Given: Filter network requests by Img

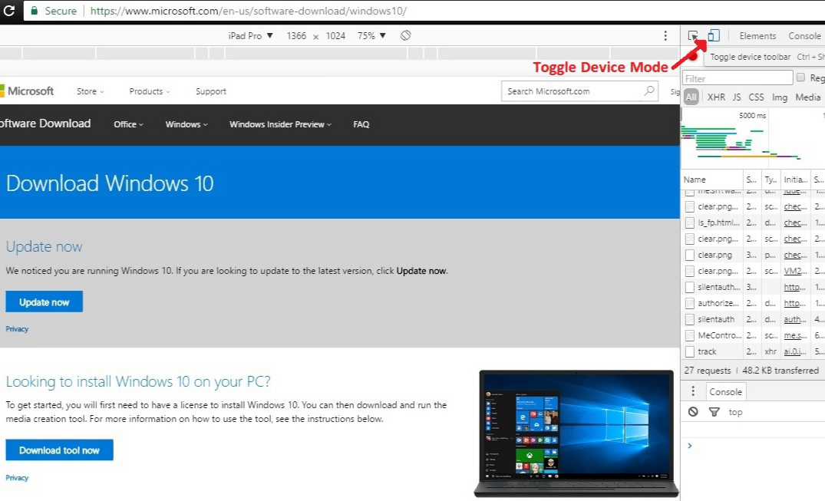Looking at the screenshot, I should (780, 97).
